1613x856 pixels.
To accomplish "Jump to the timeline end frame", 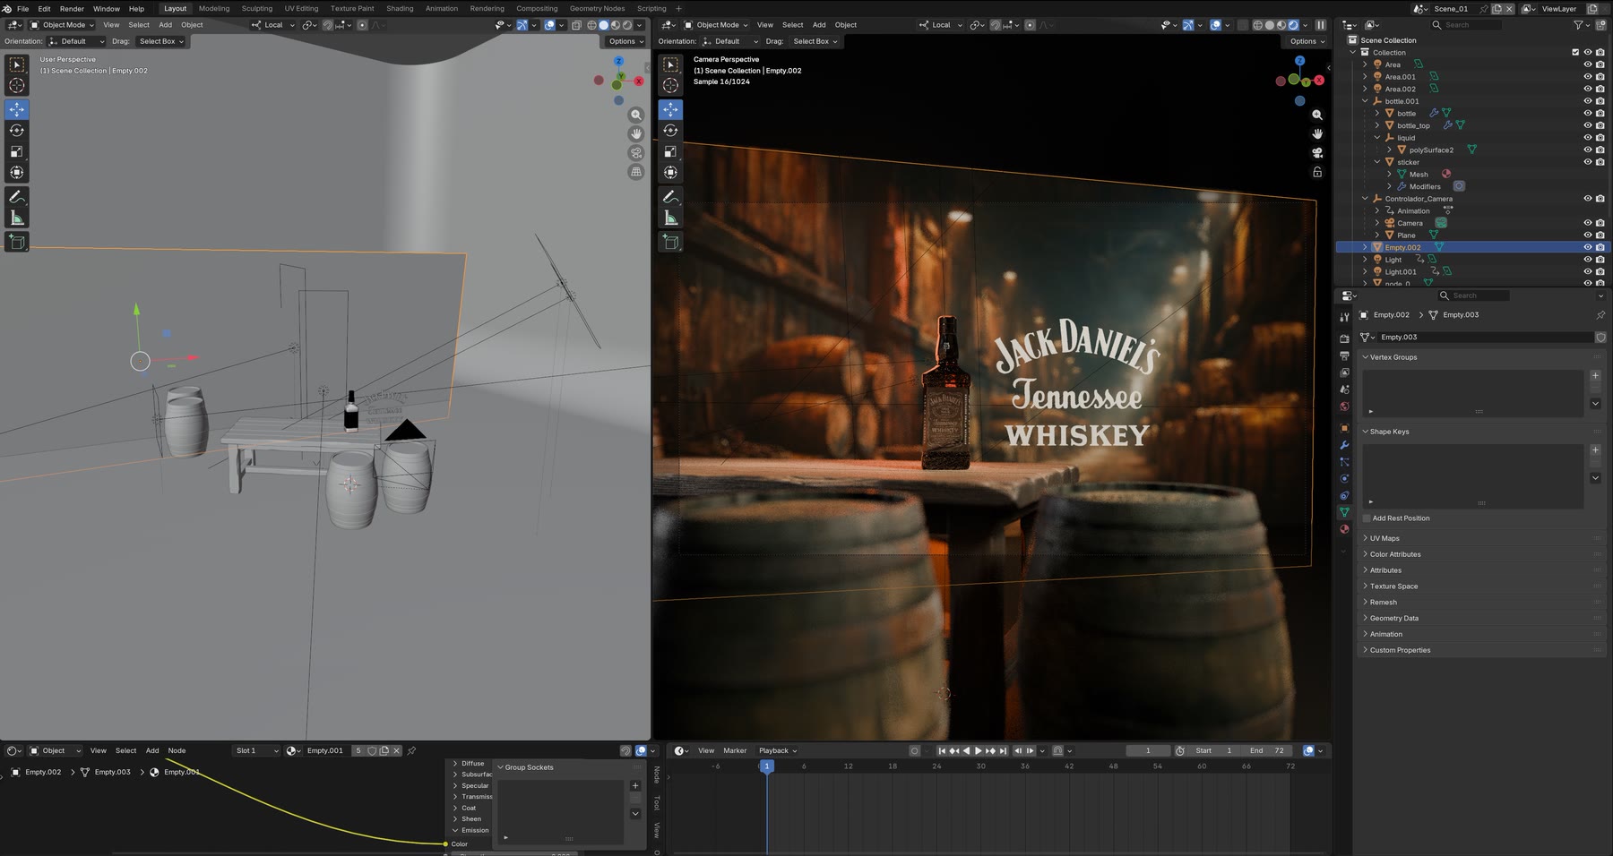I will click(x=1003, y=751).
